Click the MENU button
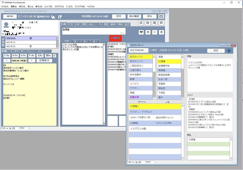The image size is (243, 170). 10,16
